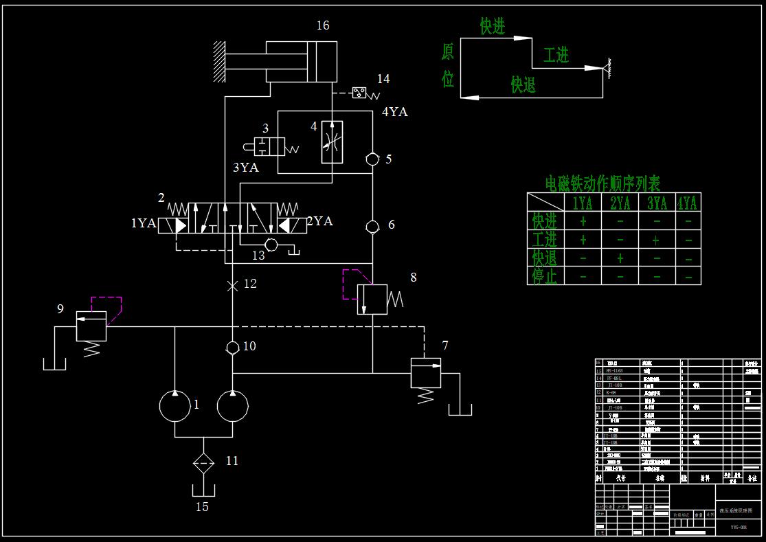Select the 快进 row header in the table
The image size is (766, 542).
click(545, 221)
